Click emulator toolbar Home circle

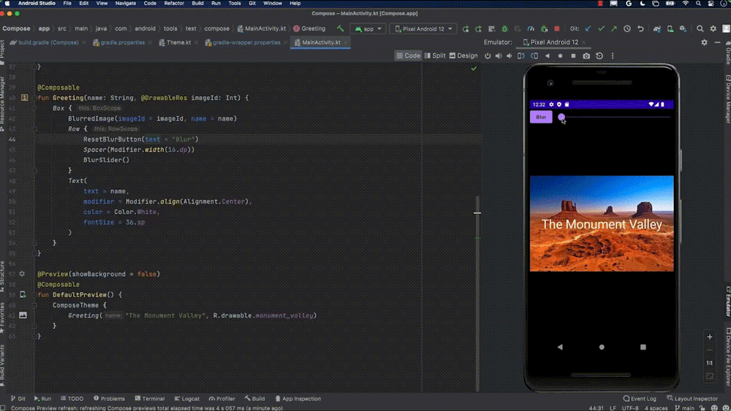click(x=561, y=56)
